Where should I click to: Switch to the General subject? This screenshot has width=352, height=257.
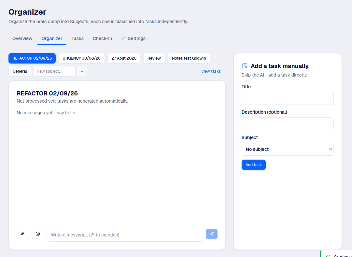20,71
